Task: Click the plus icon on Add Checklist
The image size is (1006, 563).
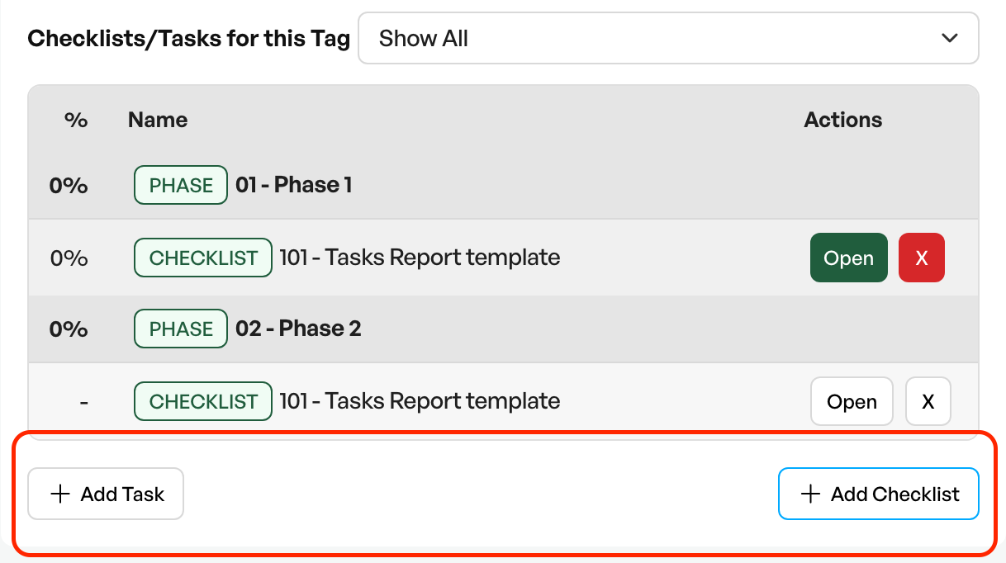Action: pyautogui.click(x=810, y=494)
